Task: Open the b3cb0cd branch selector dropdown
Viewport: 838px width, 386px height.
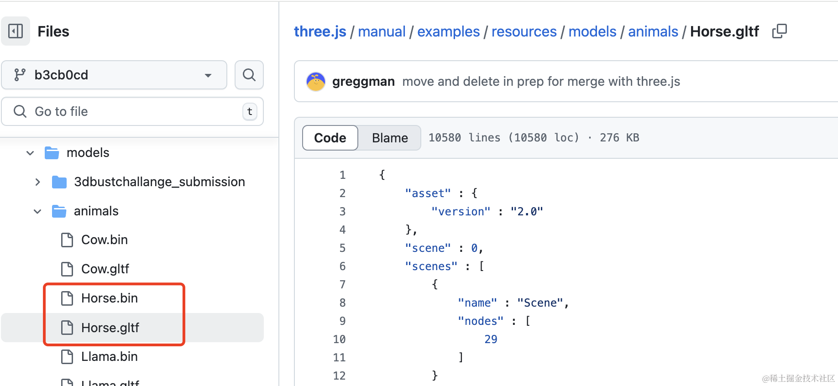Action: (114, 75)
